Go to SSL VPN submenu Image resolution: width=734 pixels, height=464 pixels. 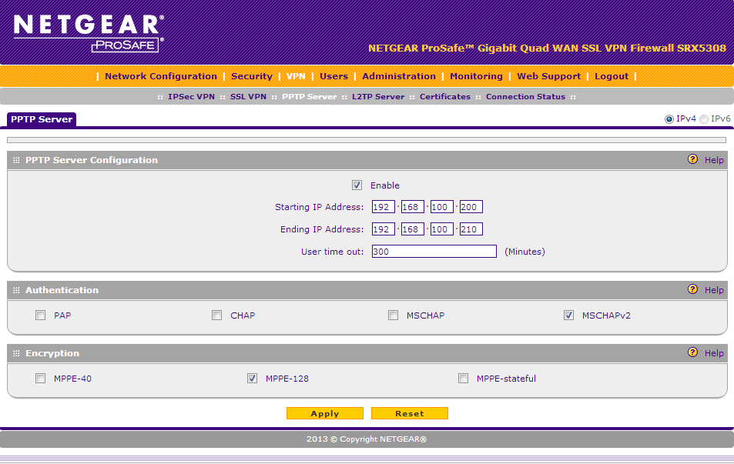248,97
